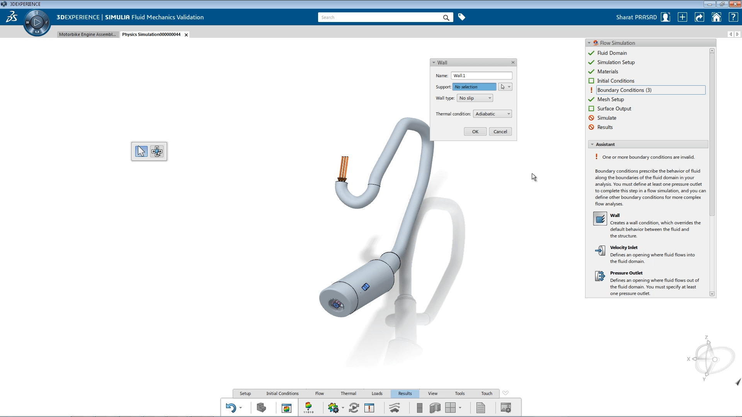Image resolution: width=742 pixels, height=417 pixels.
Task: Go to the home icon
Action: [716, 17]
